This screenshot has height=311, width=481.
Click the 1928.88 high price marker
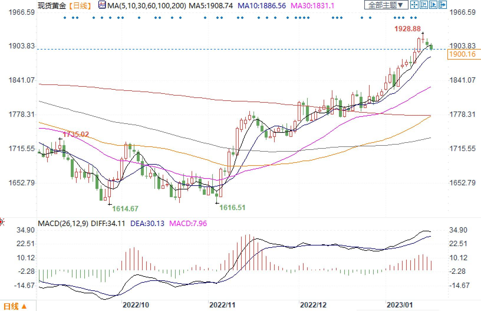coord(407,29)
